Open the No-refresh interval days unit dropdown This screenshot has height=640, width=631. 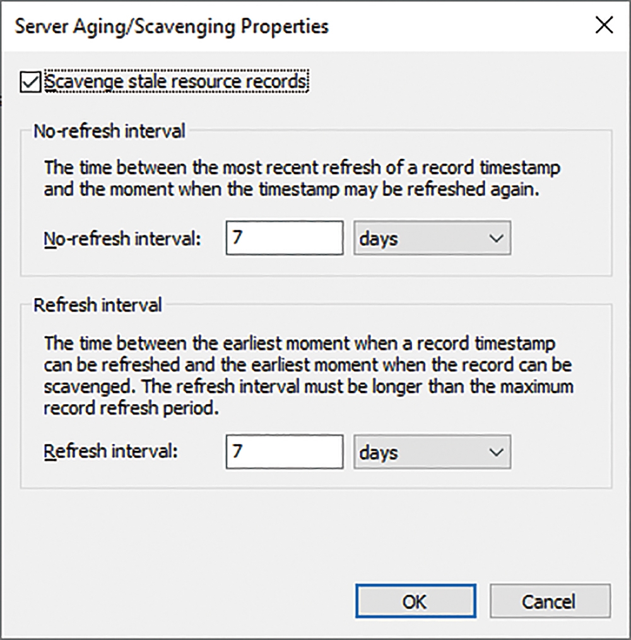(x=432, y=238)
